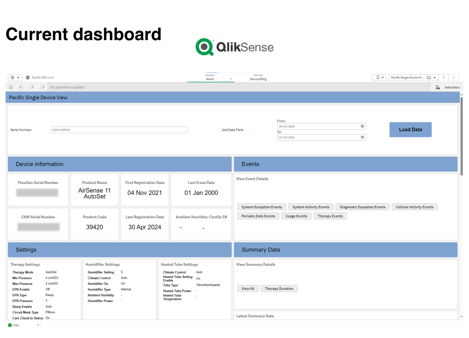Click the scrollbar up arrow
The width and height of the screenshot is (469, 338).
[x=461, y=94]
